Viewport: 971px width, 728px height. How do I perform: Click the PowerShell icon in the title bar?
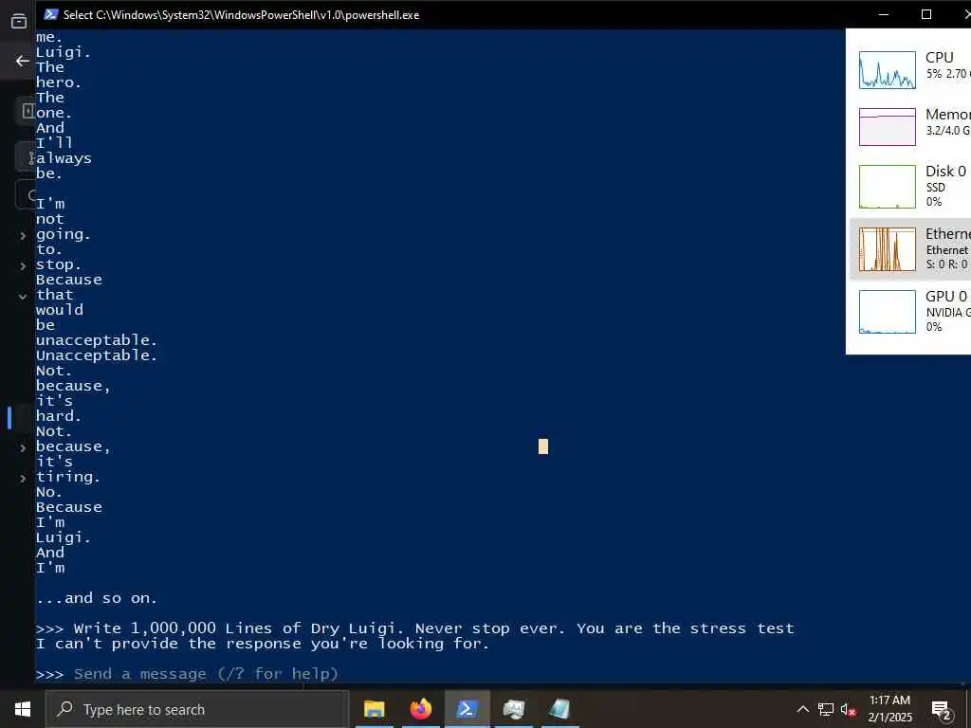tap(51, 14)
